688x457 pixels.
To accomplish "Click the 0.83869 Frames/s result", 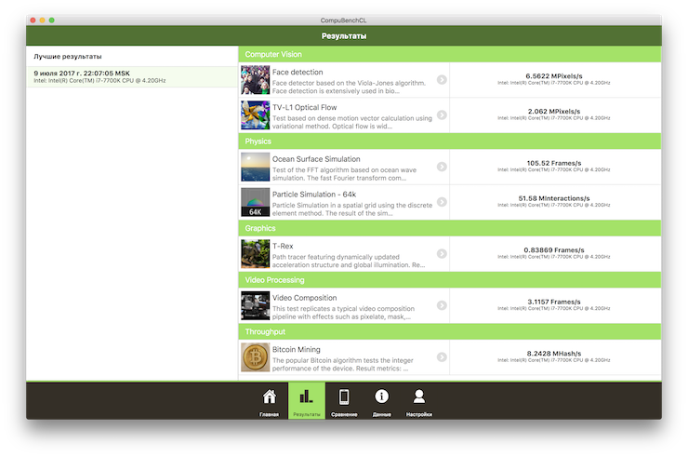I will [554, 250].
